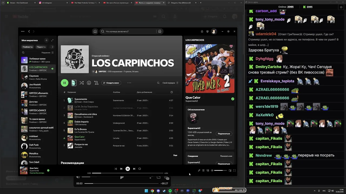Image resolution: width=346 pixels, height=194 pixels.
Task: Open Свой порядок sort dropdown
Action: pyautogui.click(x=170, y=83)
